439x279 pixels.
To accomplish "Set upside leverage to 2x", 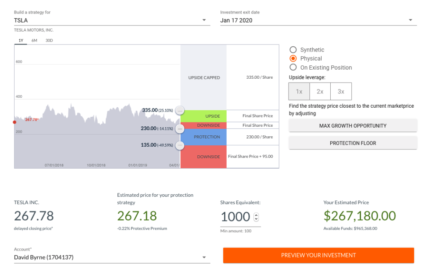I will 320,91.
